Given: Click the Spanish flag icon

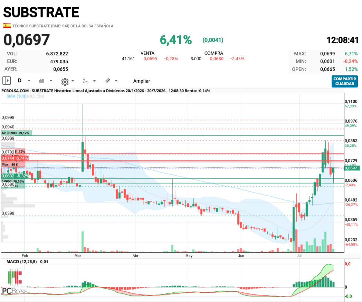Looking at the screenshot, I should click(x=7, y=26).
